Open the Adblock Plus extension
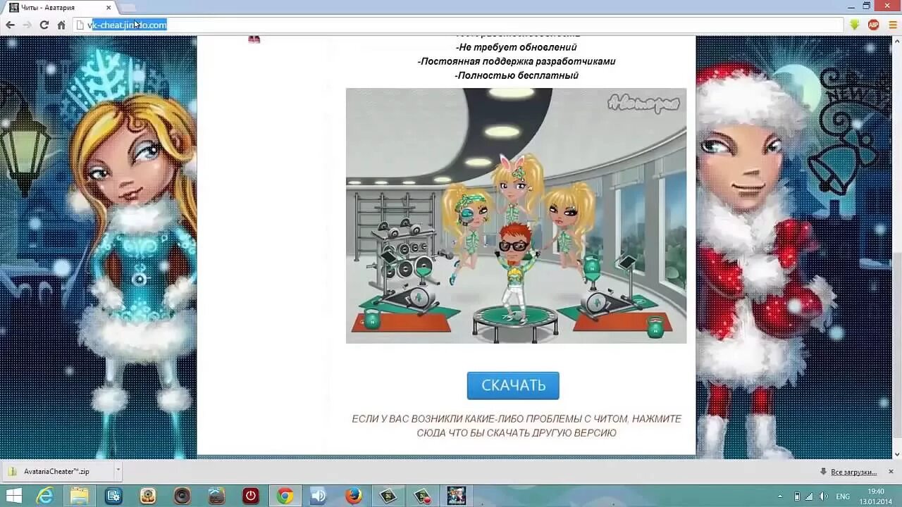The image size is (902, 507). click(873, 25)
